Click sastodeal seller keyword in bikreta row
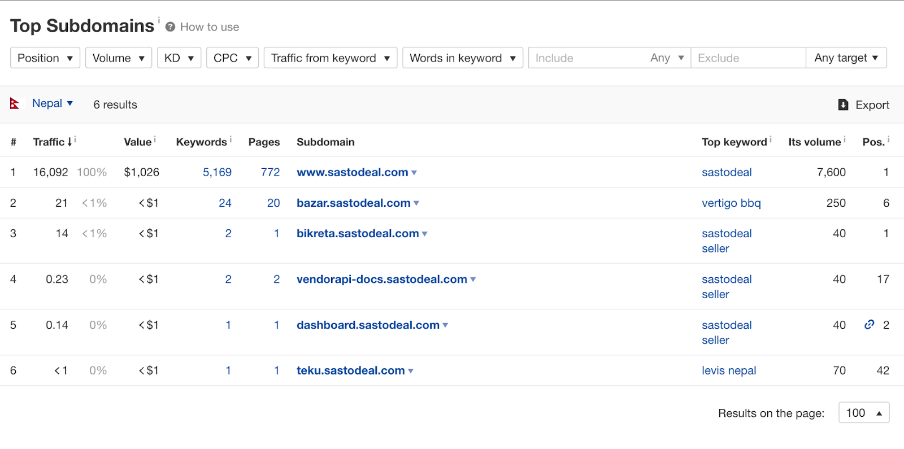This screenshot has height=449, width=904. coord(727,241)
